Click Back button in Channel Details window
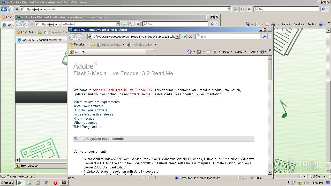The height and width of the screenshot is (186, 331). 4,9
